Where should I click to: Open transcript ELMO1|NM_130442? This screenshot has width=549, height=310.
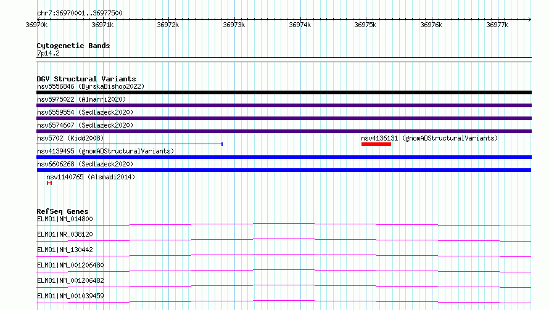pos(65,250)
